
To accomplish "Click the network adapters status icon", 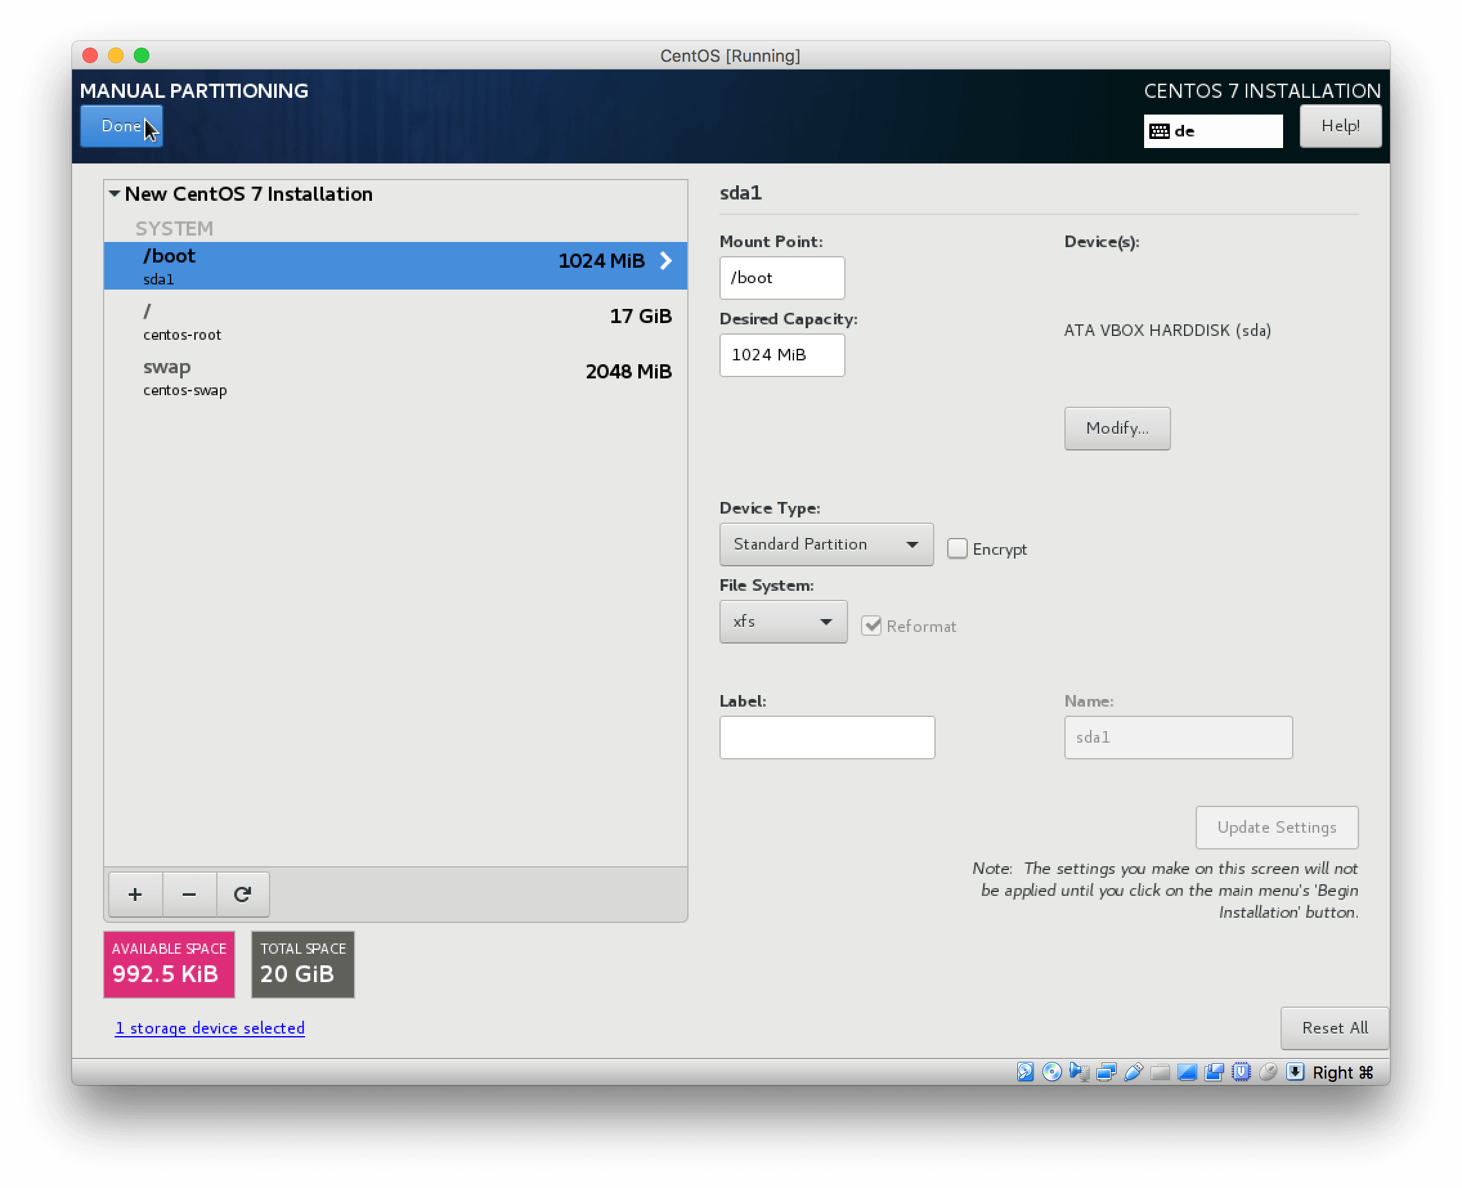I will [1106, 1072].
